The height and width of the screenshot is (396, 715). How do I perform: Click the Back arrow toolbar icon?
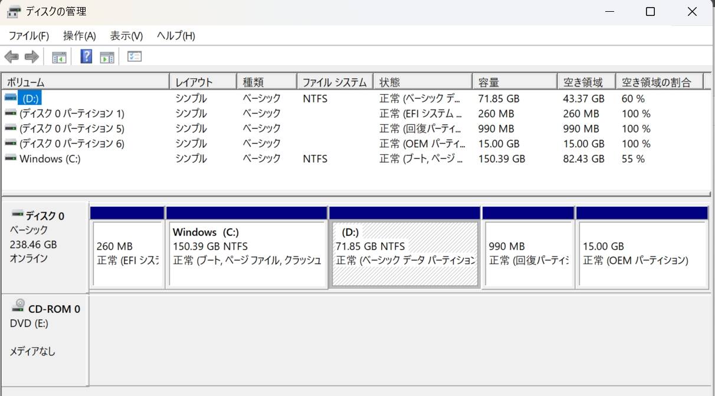click(x=11, y=57)
